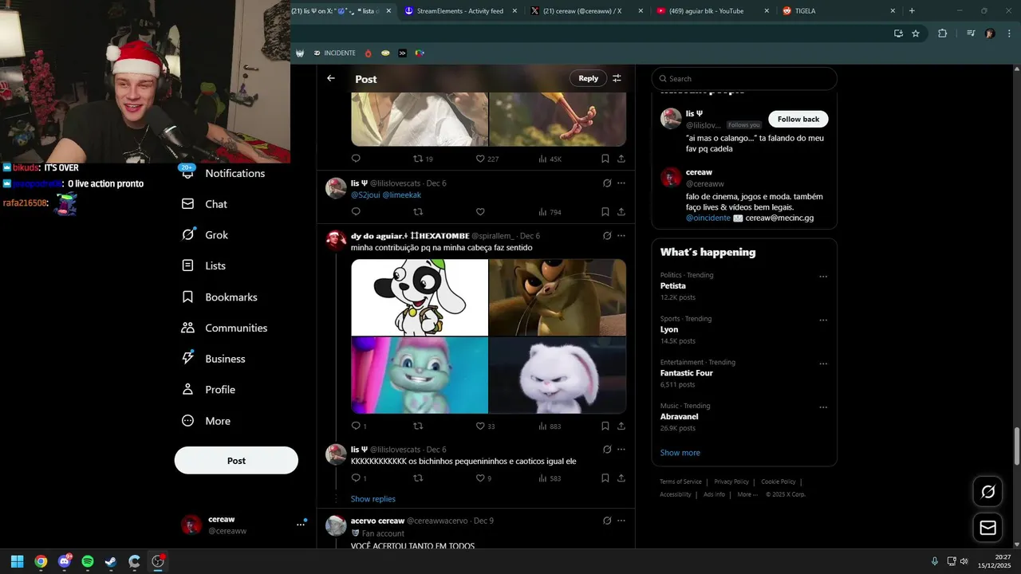Open the cereaw account switcher menu
Image resolution: width=1021 pixels, height=574 pixels.
pos(243,525)
